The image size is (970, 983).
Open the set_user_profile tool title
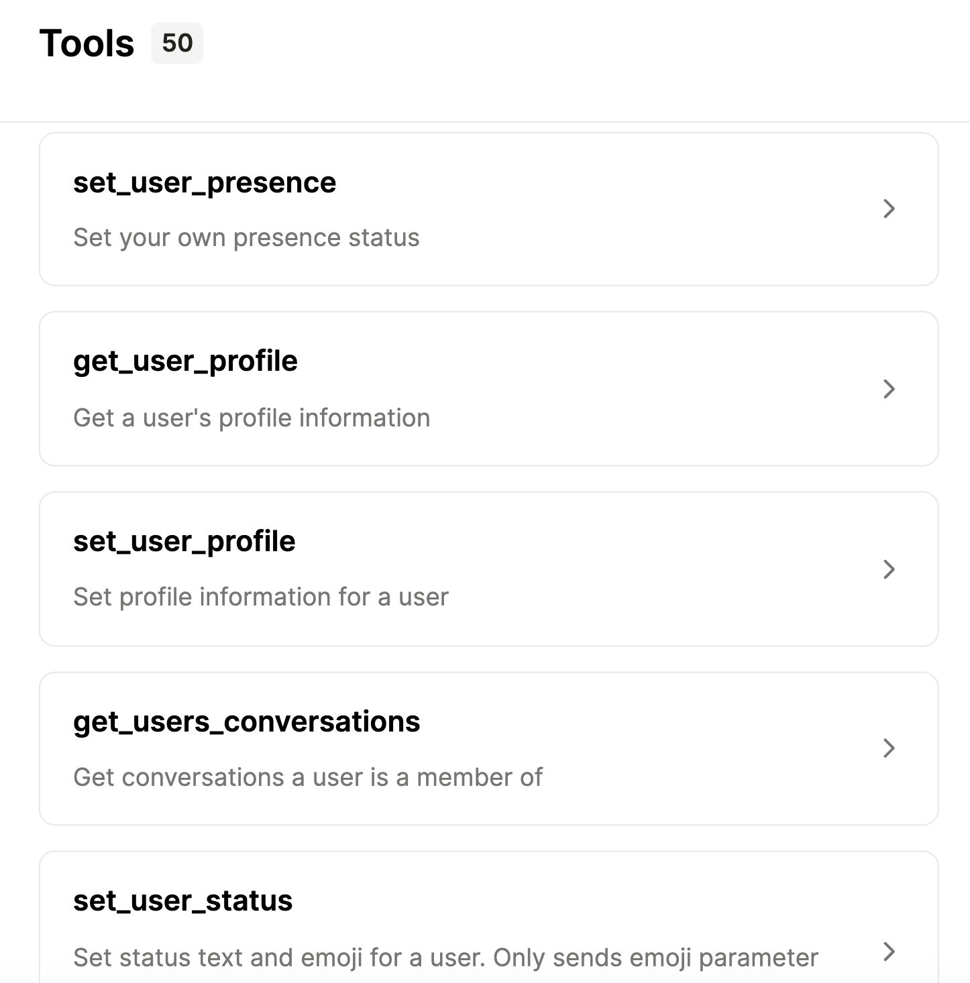(184, 542)
